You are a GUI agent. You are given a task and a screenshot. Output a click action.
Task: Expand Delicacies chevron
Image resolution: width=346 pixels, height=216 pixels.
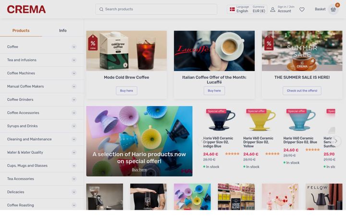pos(74,192)
